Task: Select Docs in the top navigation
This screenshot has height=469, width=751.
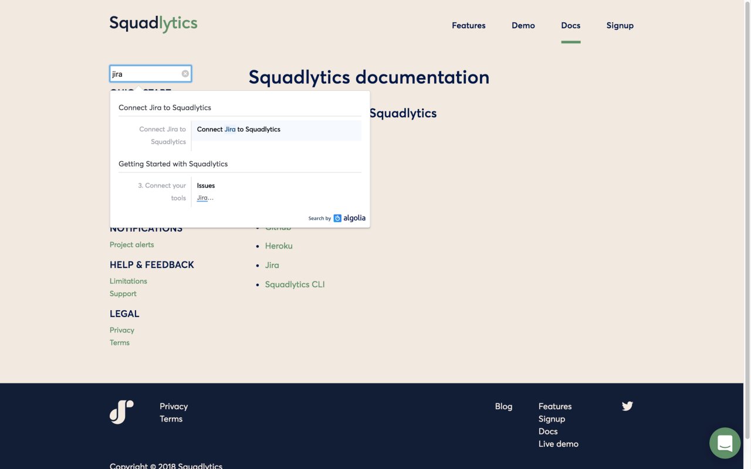Action: pyautogui.click(x=570, y=25)
